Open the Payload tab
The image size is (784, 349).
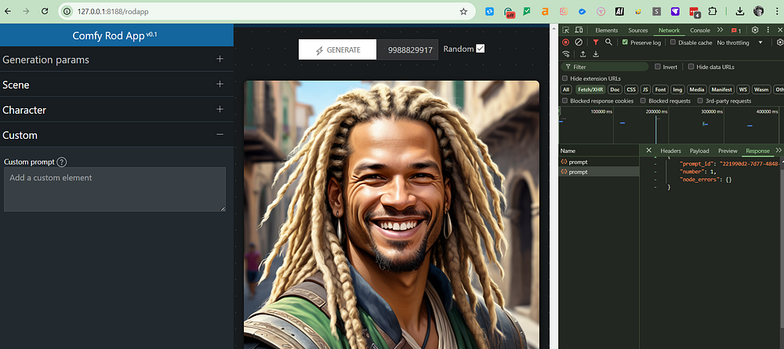[699, 151]
